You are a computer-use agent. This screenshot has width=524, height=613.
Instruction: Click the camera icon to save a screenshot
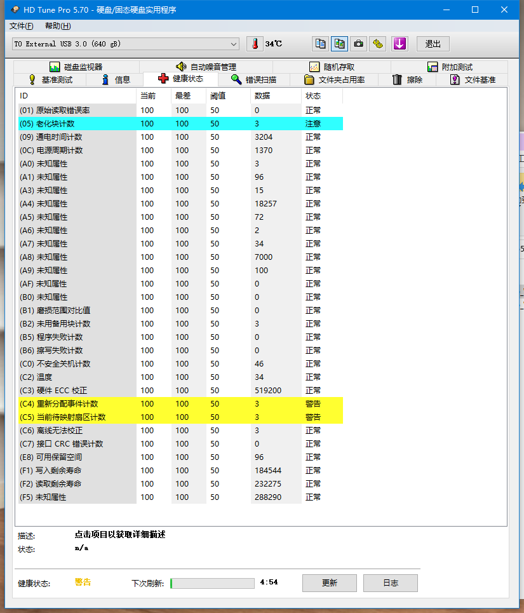(357, 43)
